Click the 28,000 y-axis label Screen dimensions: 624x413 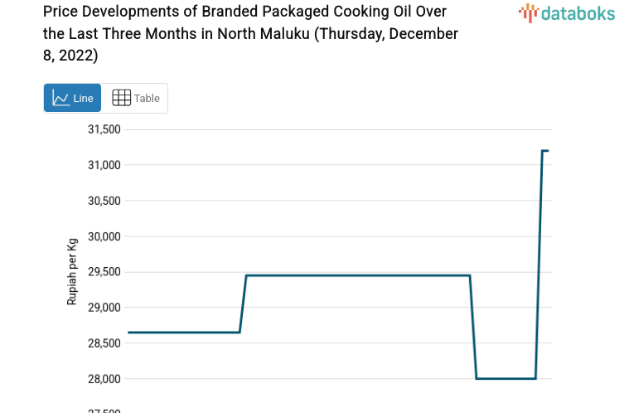click(104, 379)
